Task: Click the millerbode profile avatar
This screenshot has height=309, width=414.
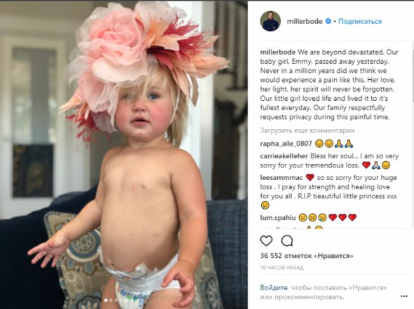Action: 270,21
